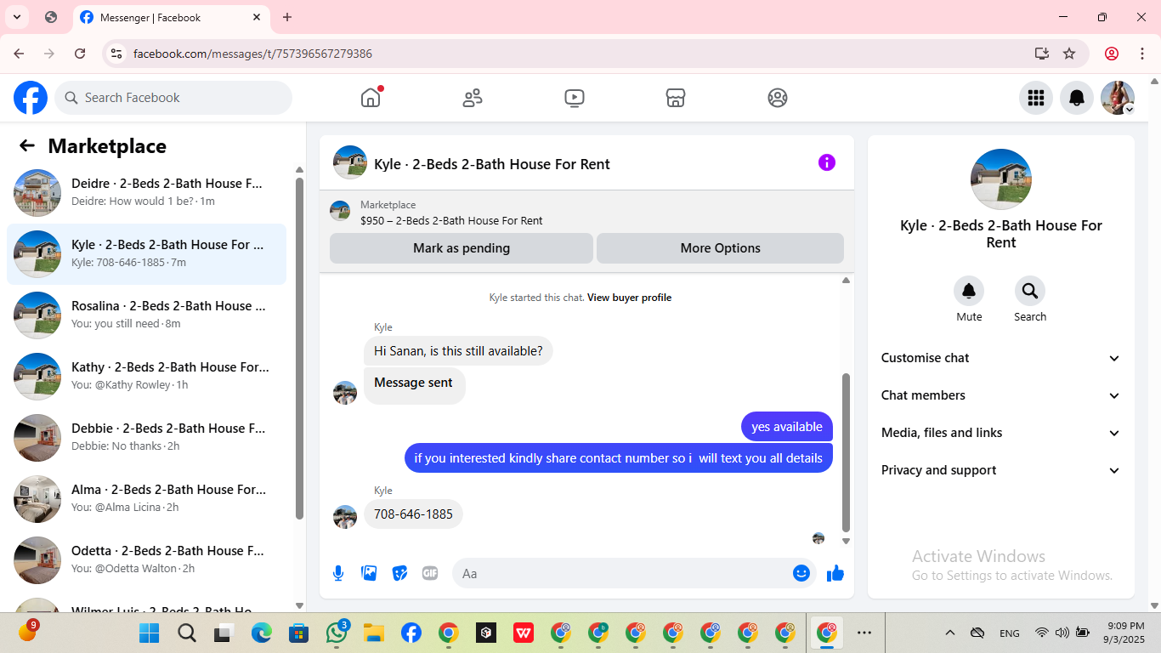
Task: Open the Video icon in Facebook navigation
Action: [x=575, y=98]
